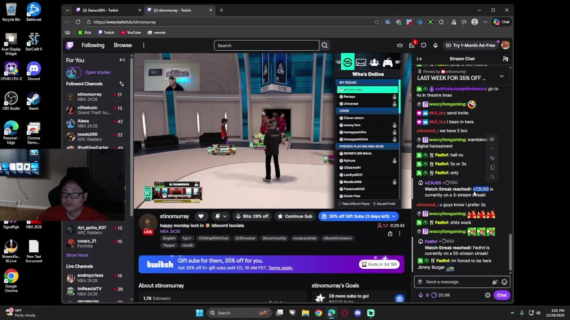Open the Whispers speech bubble icon
This screenshot has height=320, width=570.
(x=423, y=45)
